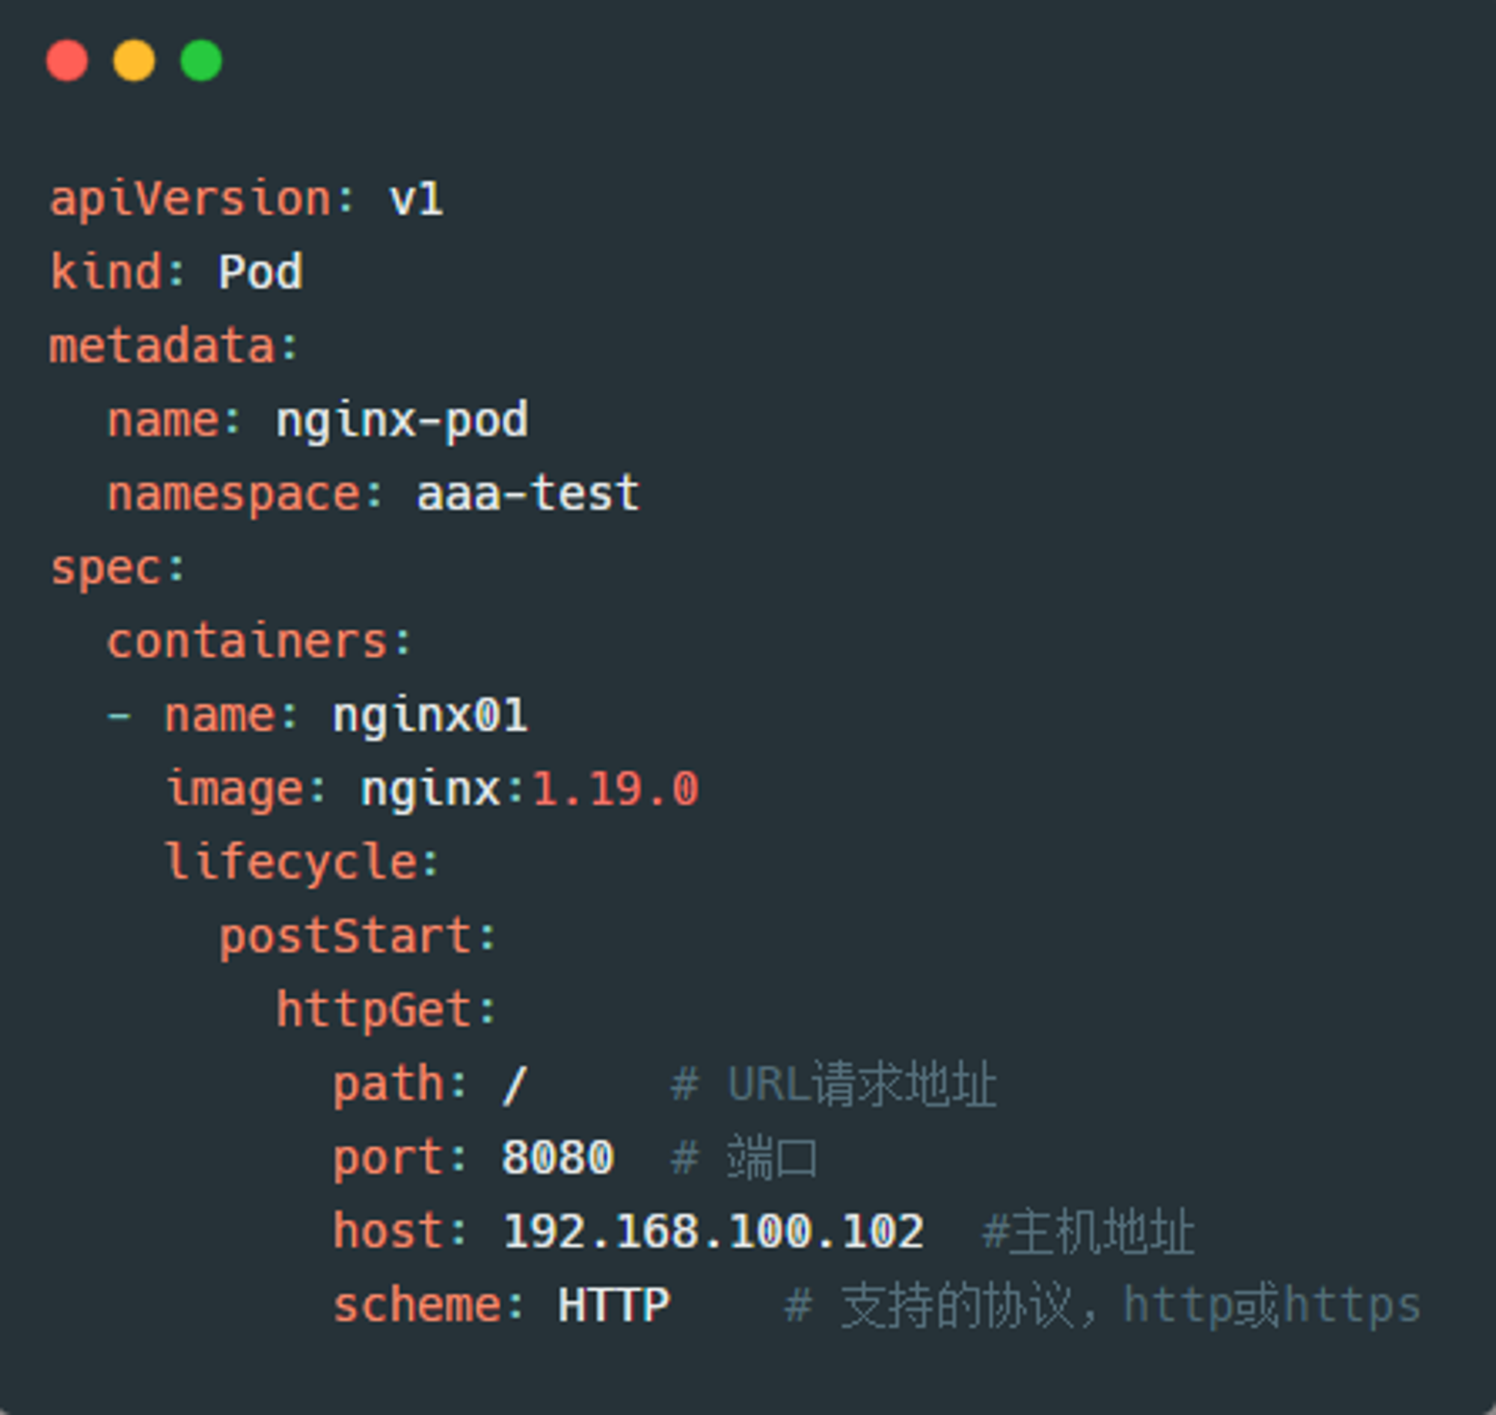Click the 1.19.0 image version
1496x1415 pixels.
pos(616,790)
